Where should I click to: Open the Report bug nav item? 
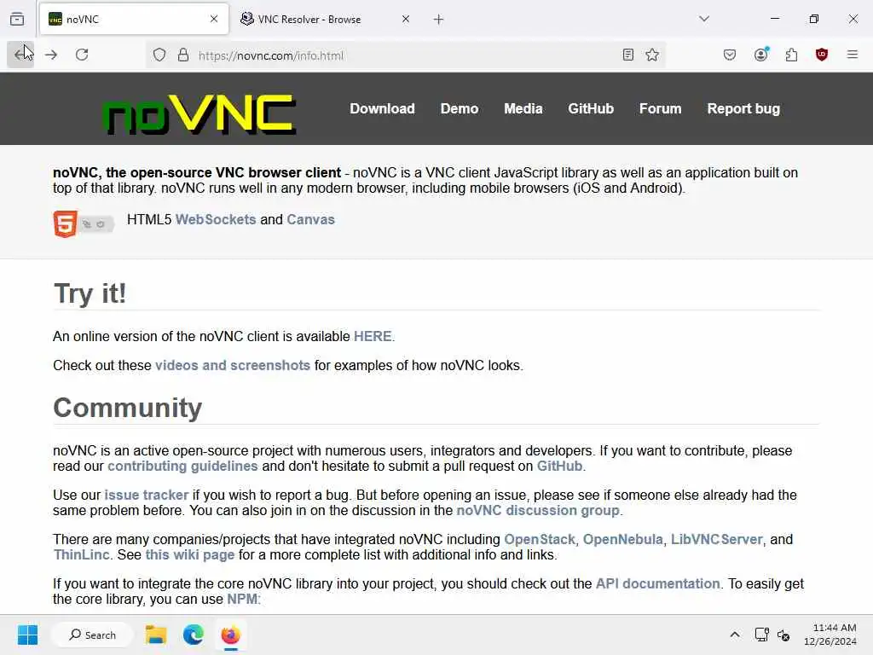tap(743, 109)
